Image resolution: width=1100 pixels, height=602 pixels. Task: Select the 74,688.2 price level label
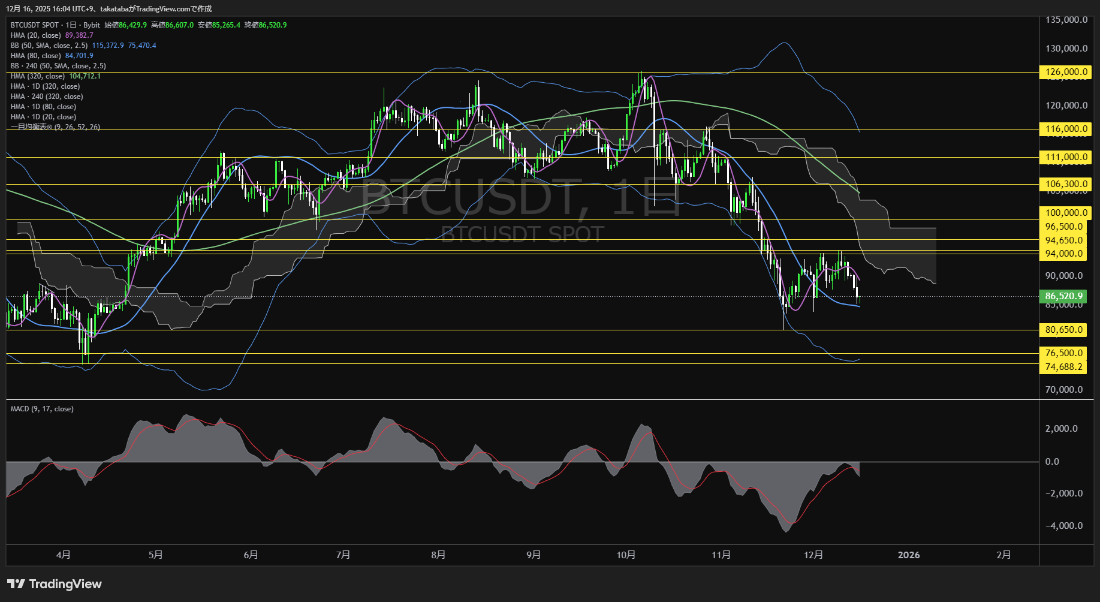click(1065, 366)
